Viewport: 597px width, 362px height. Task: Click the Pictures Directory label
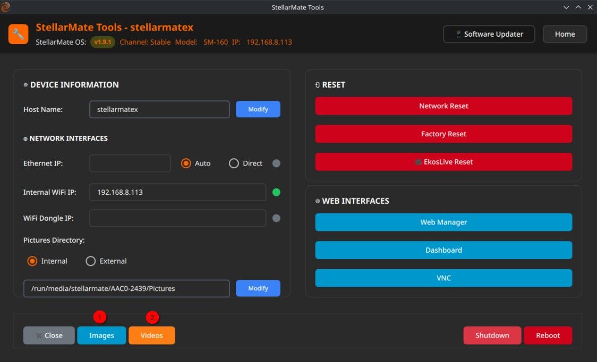54,240
